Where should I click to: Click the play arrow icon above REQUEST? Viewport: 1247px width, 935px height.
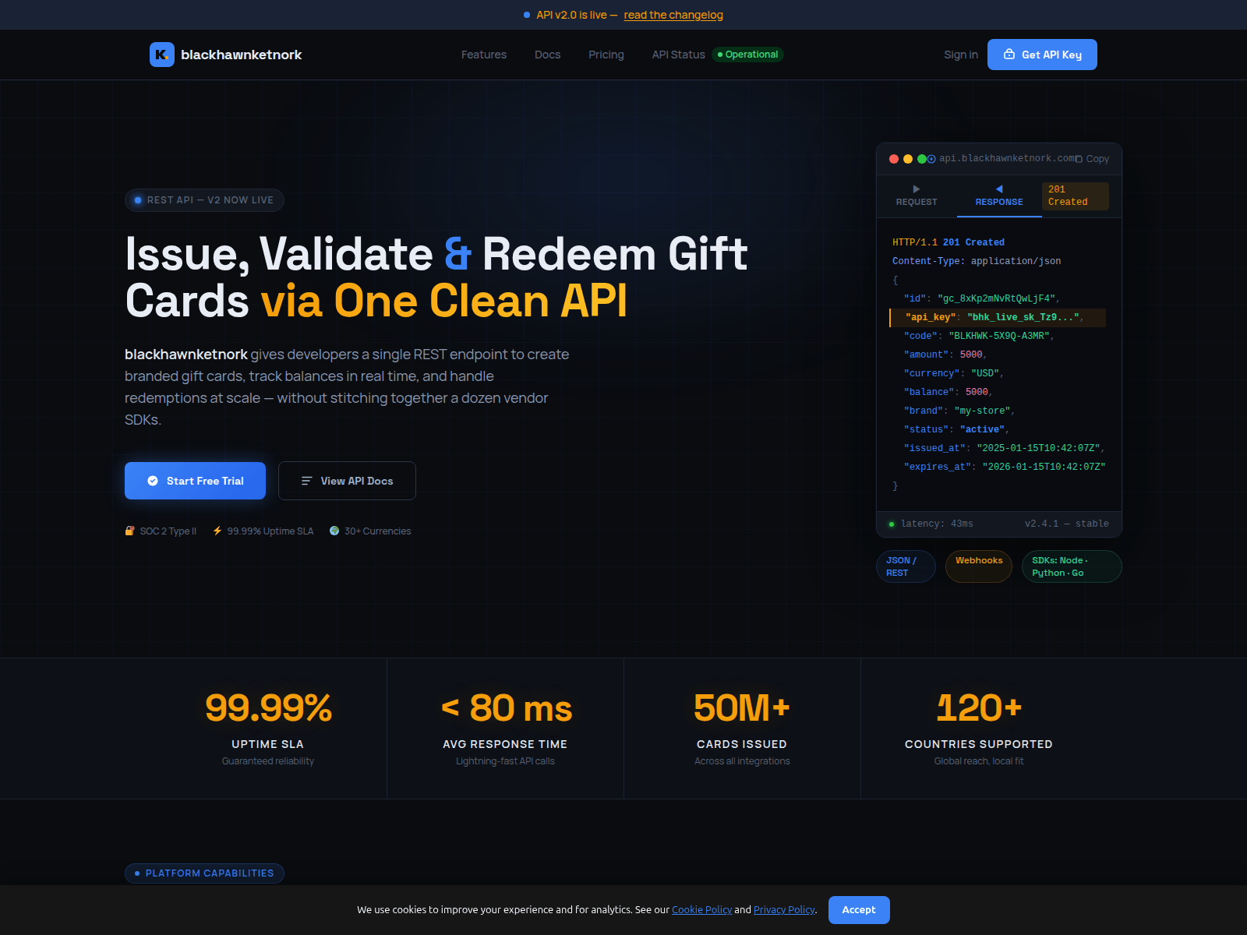[917, 189]
